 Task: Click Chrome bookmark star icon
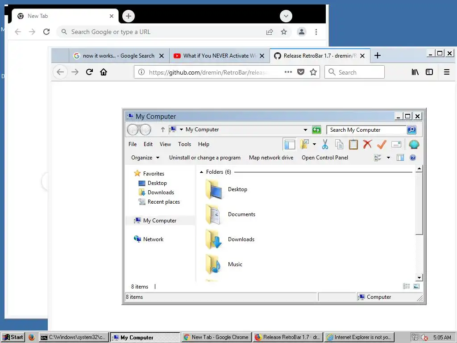(x=284, y=32)
